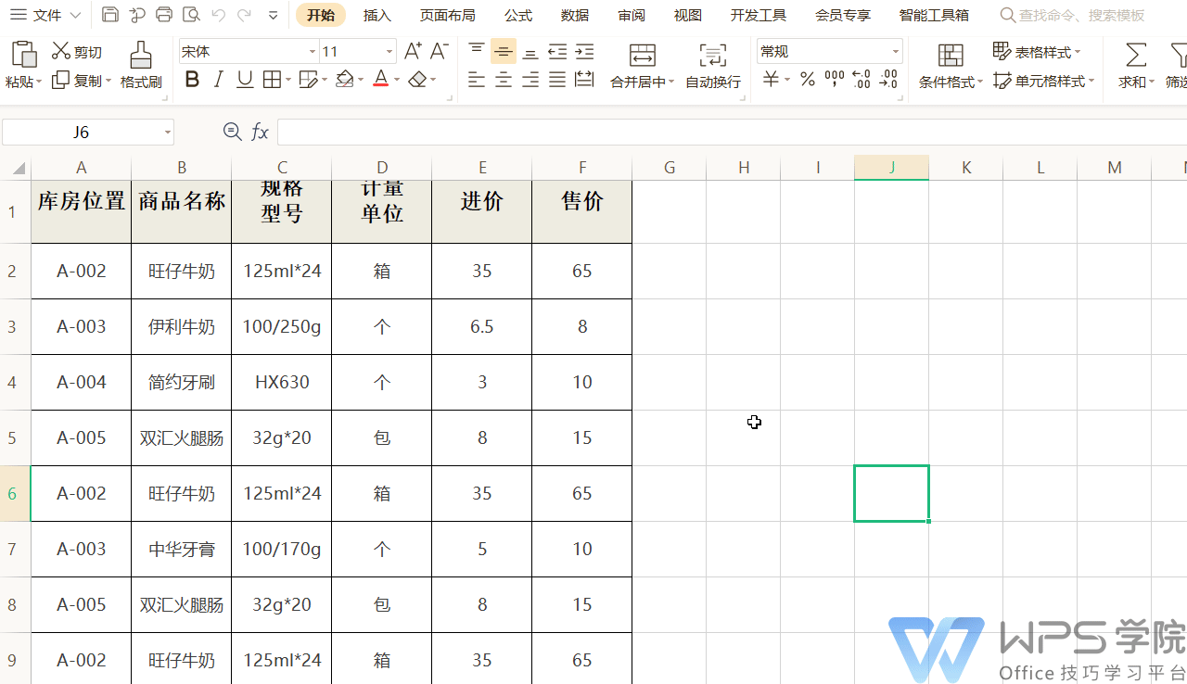
Task: Decrease font size with A- icon
Action: point(440,51)
